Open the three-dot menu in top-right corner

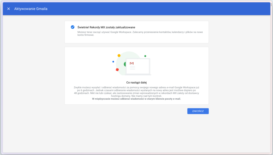click(271, 5)
